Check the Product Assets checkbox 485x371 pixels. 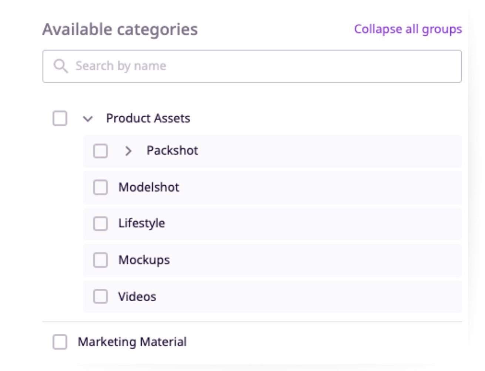tap(60, 118)
